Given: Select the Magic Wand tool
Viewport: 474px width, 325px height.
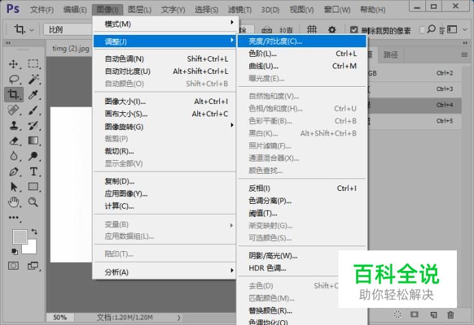Looking at the screenshot, I should click(34, 79).
